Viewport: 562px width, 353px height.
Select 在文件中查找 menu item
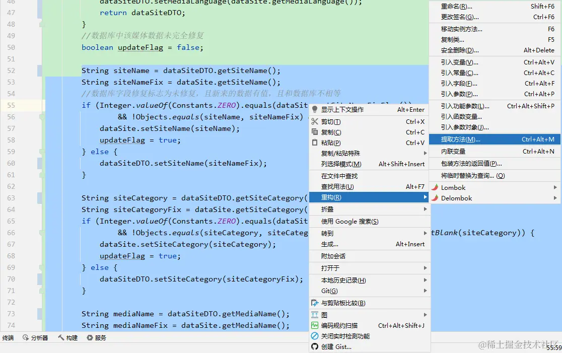pos(370,176)
